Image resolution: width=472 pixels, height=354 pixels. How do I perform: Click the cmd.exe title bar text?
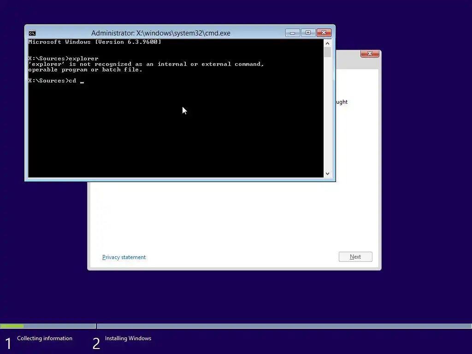click(x=161, y=33)
